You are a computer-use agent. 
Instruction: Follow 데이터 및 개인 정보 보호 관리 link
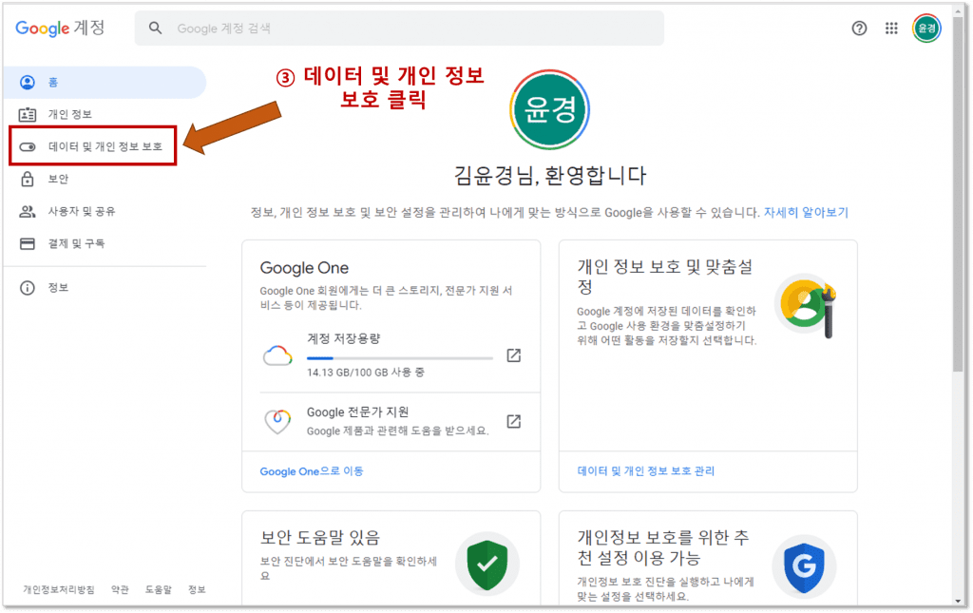[x=645, y=471]
